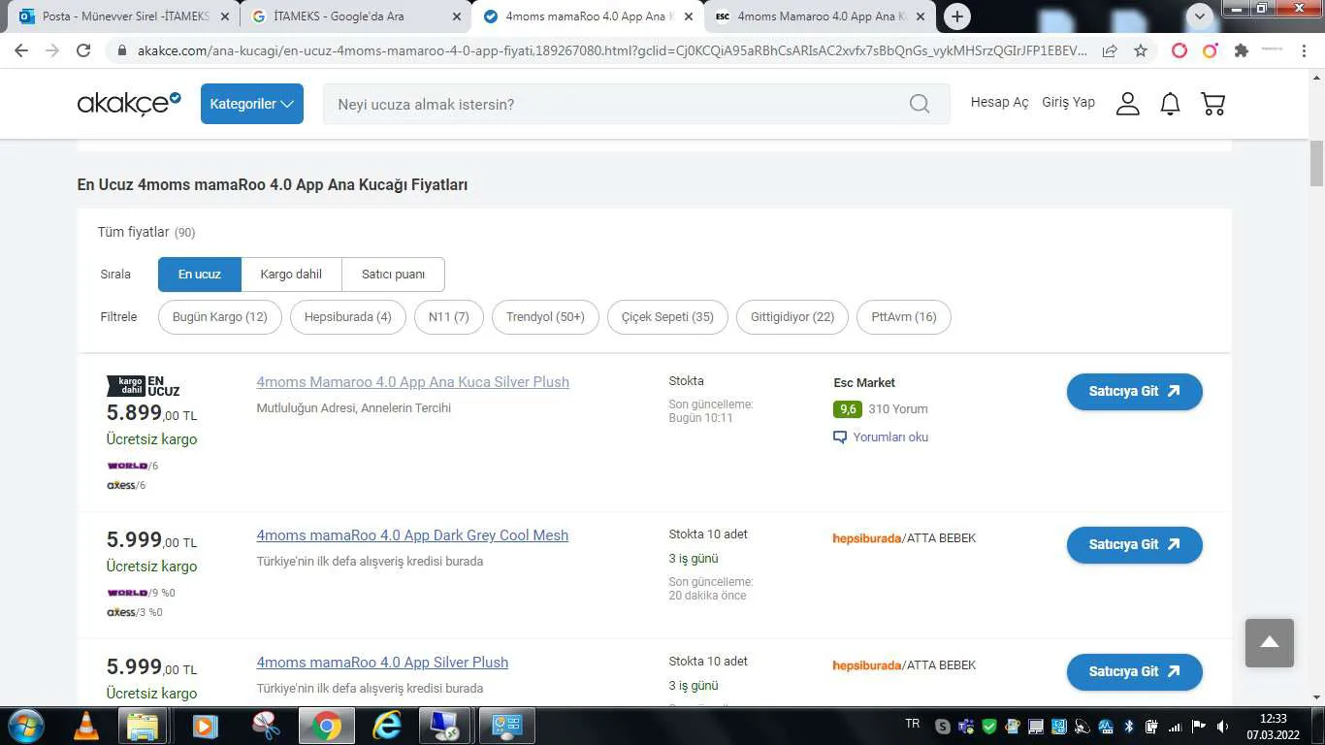
Task: Expand the Kategoriler dropdown
Action: pos(252,104)
